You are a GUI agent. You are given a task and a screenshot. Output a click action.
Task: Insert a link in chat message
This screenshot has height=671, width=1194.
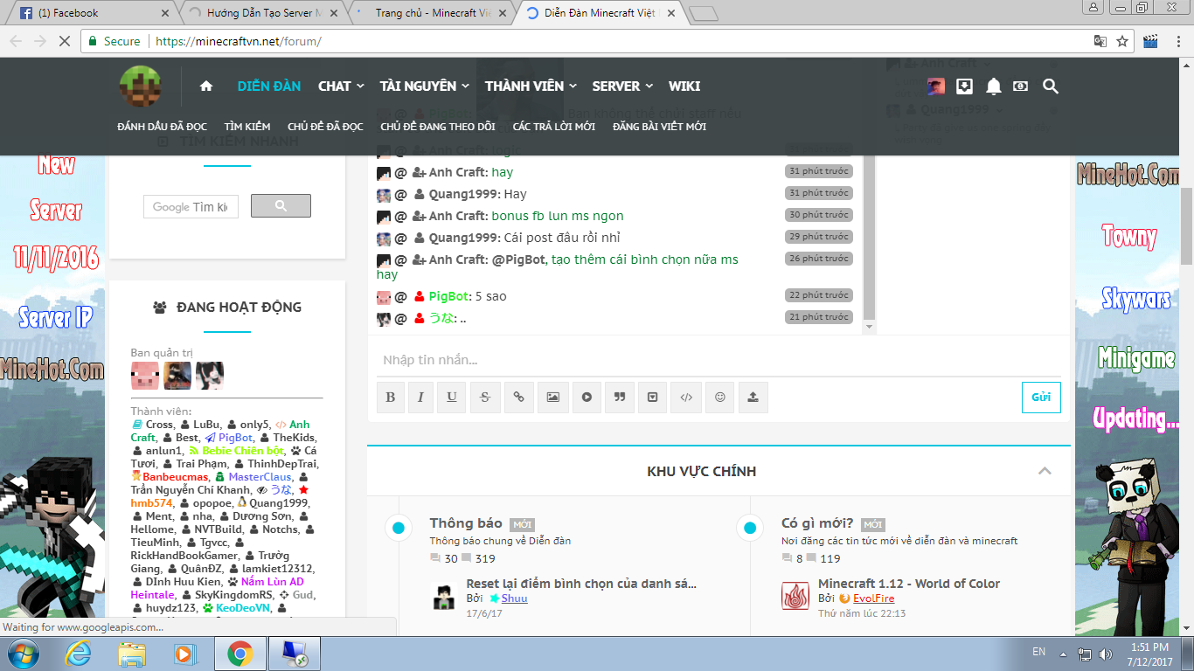coord(518,397)
